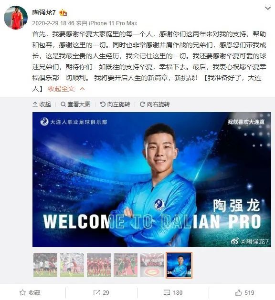Screen dimensions: 275x300
Task: Select the fifth group photo thumbnail
Action: (152, 265)
